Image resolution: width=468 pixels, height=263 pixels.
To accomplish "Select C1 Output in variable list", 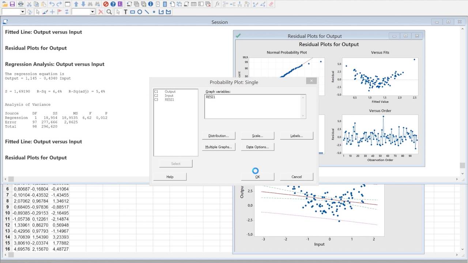I will pos(175,92).
